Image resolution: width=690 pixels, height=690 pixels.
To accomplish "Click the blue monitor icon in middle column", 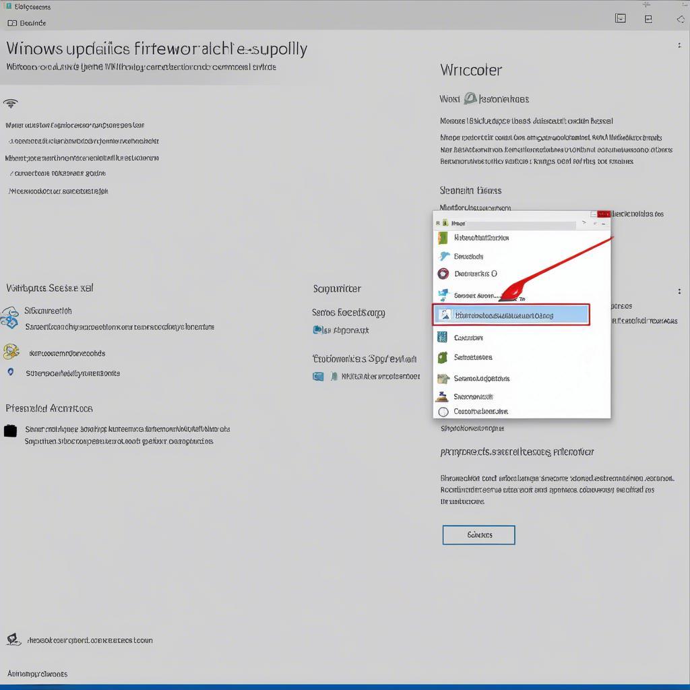I will [x=318, y=377].
